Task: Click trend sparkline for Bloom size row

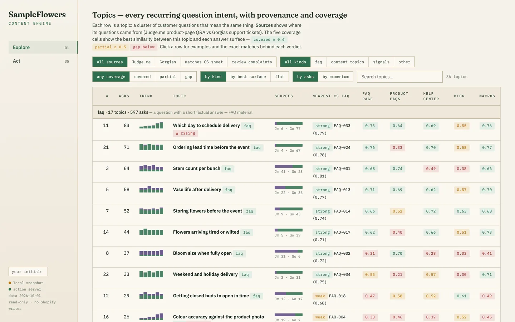Action: pyautogui.click(x=151, y=253)
